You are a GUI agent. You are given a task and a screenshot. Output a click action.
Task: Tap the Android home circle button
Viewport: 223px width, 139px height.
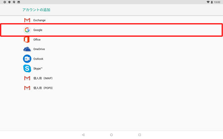(x=111, y=135)
